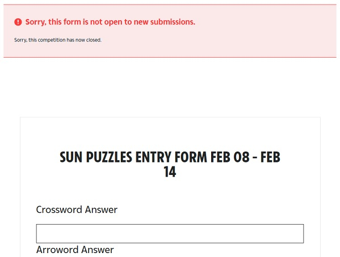This screenshot has height=257, width=340.
Task: Click the word 'submissions' in error heading
Action: click(172, 22)
